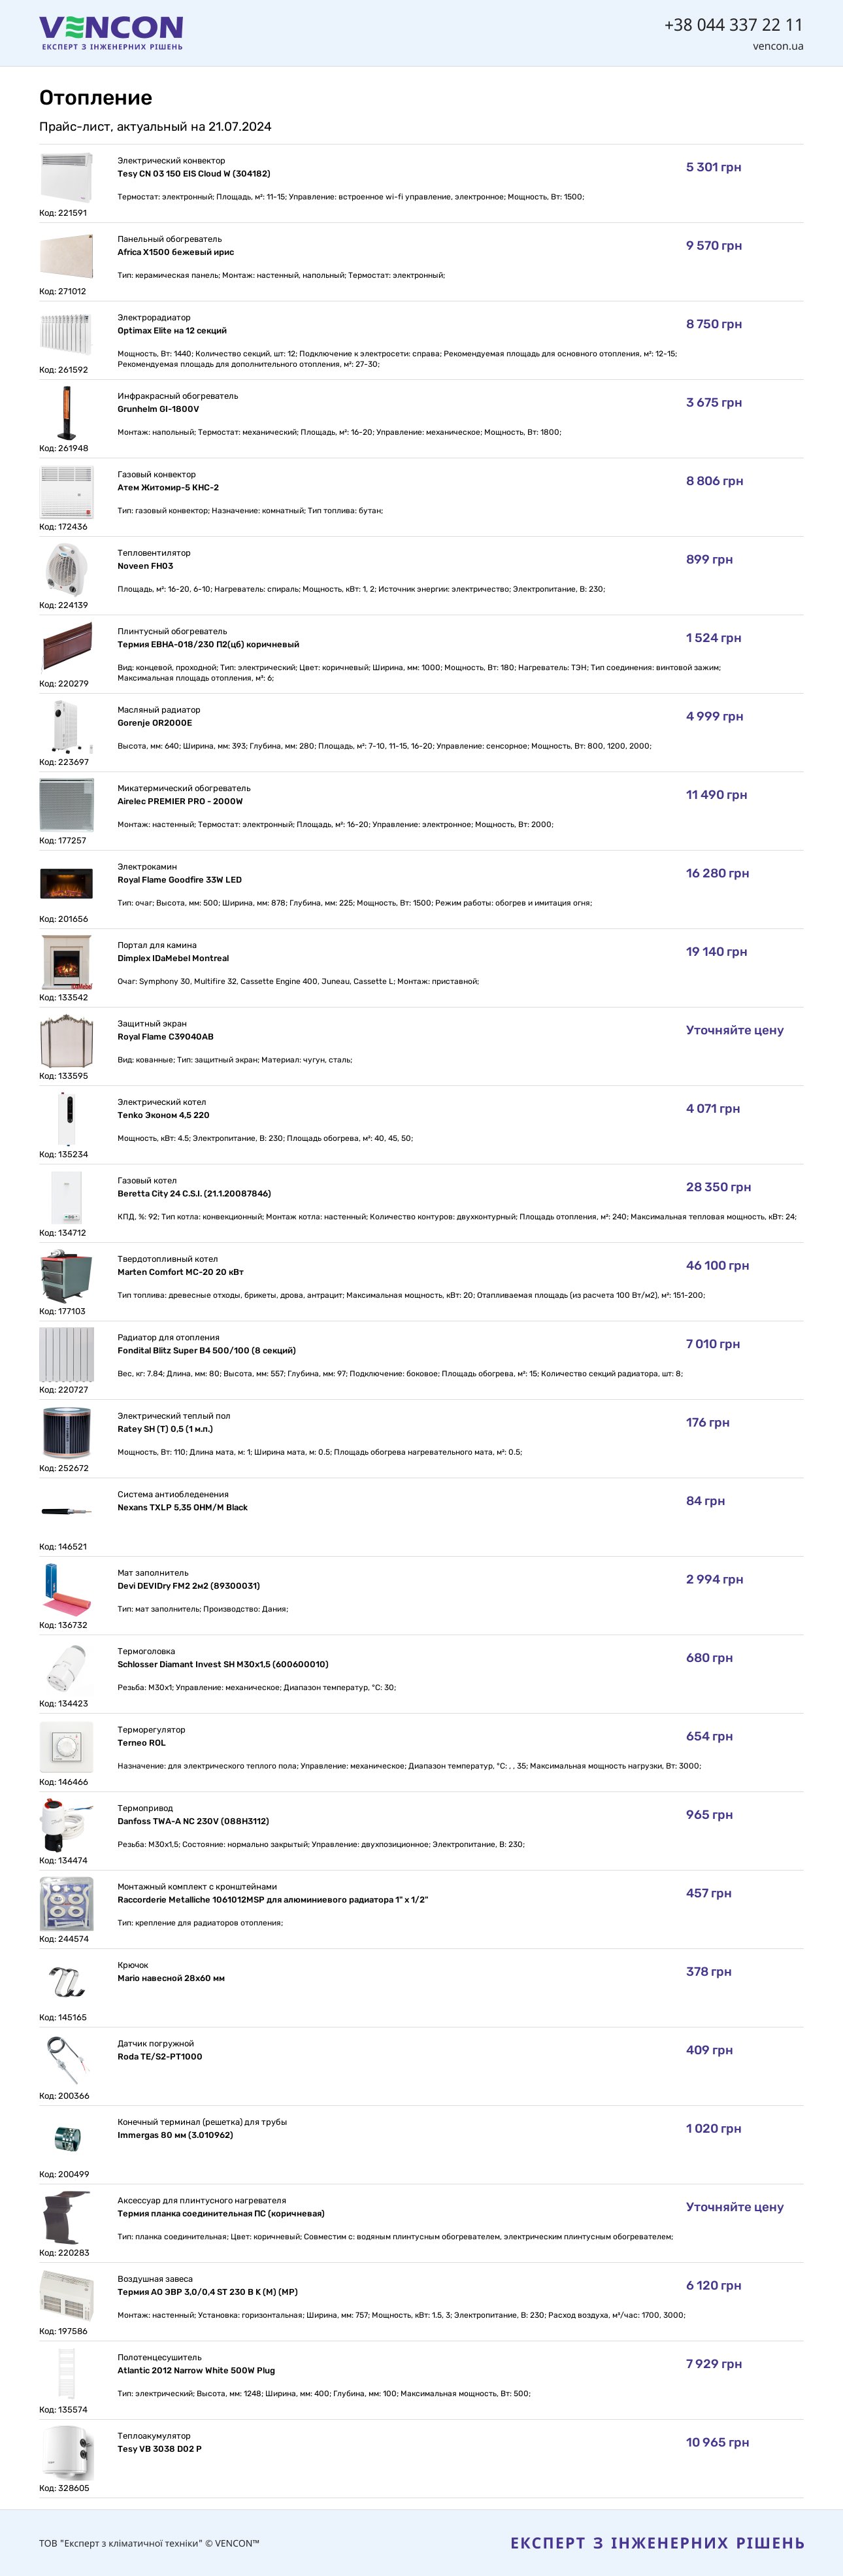The width and height of the screenshot is (843, 2576).
Task: Open the Noveen FH03 fan heater image
Action: [66, 570]
